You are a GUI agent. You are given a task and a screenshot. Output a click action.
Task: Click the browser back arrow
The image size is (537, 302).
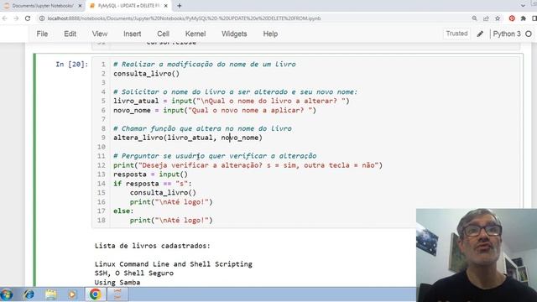click(5, 18)
